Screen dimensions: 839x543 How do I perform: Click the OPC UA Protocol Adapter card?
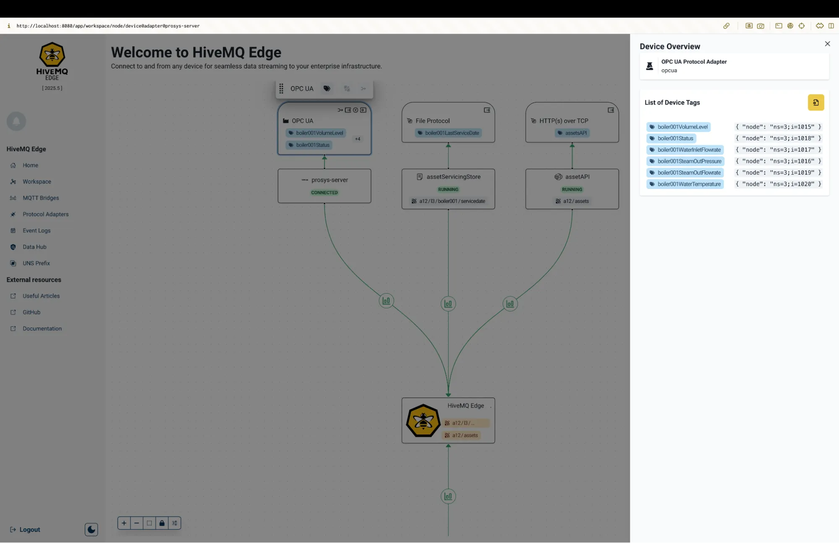(734, 66)
